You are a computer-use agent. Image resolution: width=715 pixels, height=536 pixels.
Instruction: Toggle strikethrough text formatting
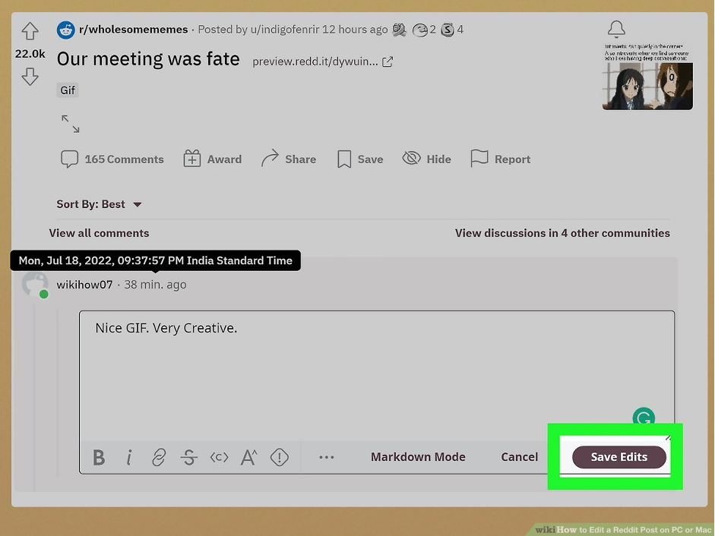189,457
